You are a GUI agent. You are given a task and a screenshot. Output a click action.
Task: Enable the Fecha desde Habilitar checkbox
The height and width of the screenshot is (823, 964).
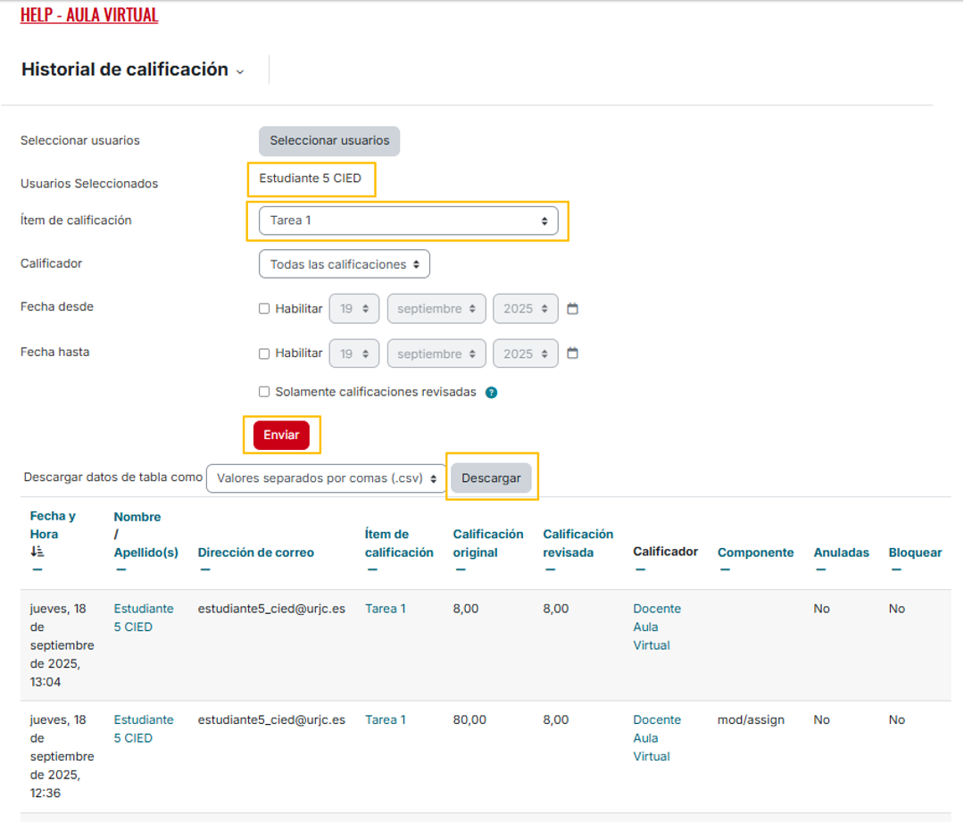(264, 309)
